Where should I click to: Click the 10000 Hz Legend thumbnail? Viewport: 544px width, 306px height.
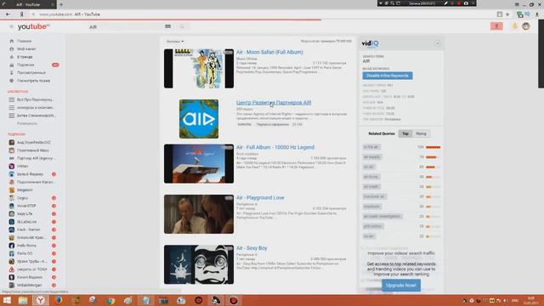coord(199,164)
